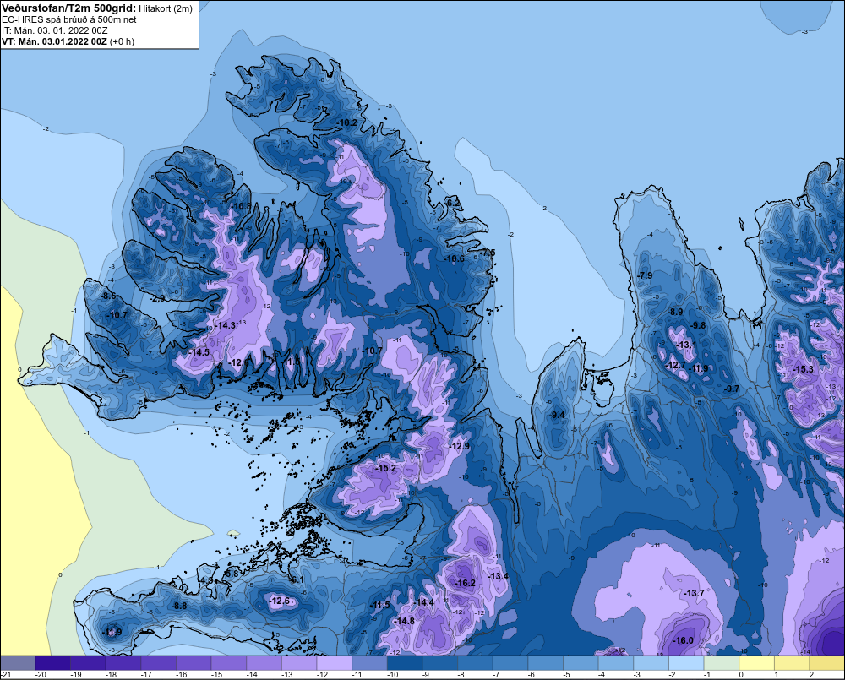Click the -13.4 temperature value
The height and width of the screenshot is (680, 845).
point(498,577)
